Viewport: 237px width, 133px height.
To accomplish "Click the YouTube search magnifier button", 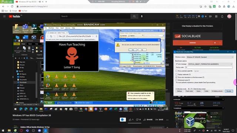I will [134, 16].
